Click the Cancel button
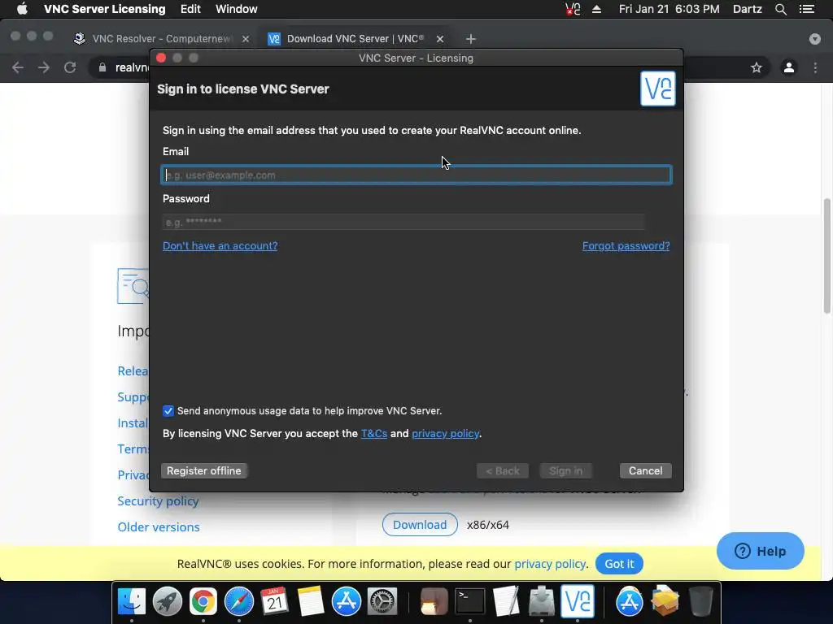833x624 pixels. coord(645,470)
